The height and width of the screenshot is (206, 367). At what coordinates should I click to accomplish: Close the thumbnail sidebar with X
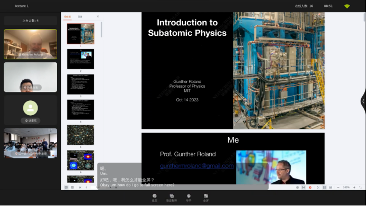tap(98, 16)
